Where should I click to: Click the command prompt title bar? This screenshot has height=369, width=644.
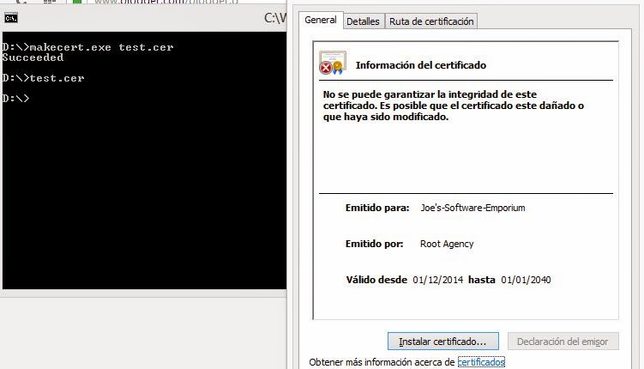(144, 18)
